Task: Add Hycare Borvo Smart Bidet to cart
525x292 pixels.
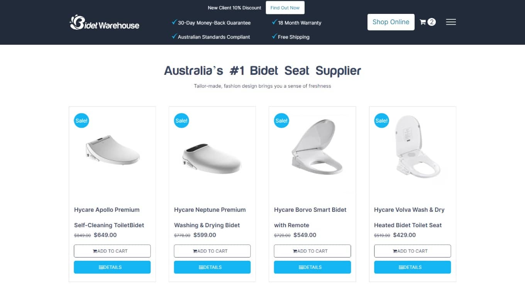Action: tap(312, 251)
